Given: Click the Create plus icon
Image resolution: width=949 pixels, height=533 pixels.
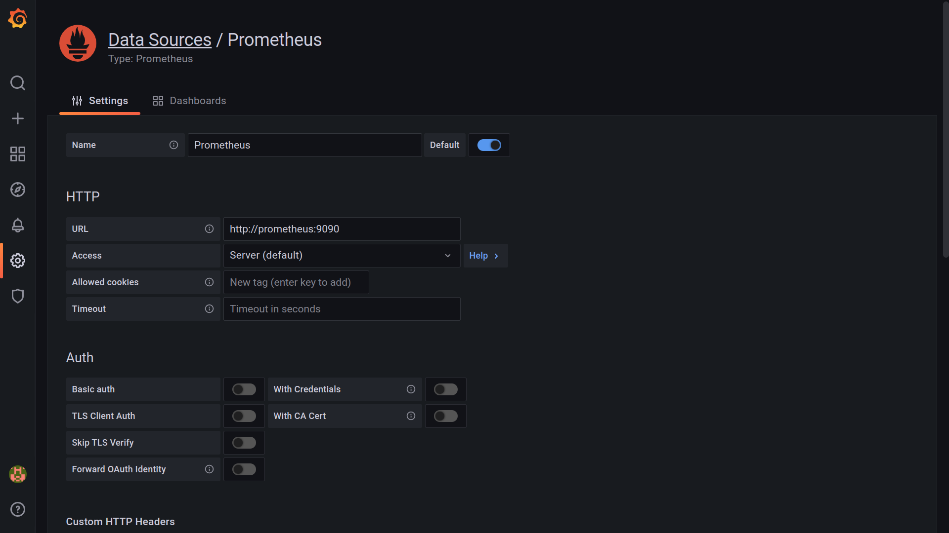Looking at the screenshot, I should [18, 118].
